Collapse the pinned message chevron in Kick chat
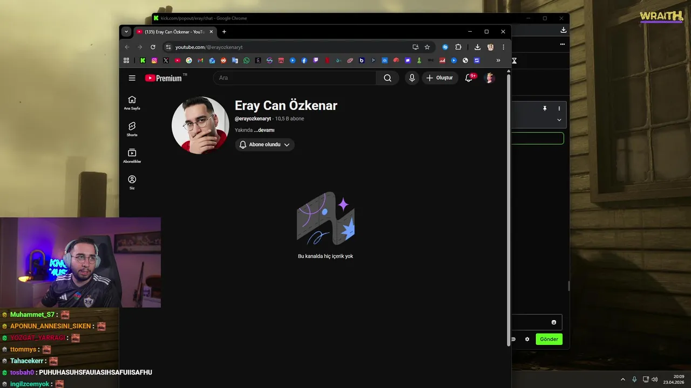691x388 pixels. tap(559, 120)
